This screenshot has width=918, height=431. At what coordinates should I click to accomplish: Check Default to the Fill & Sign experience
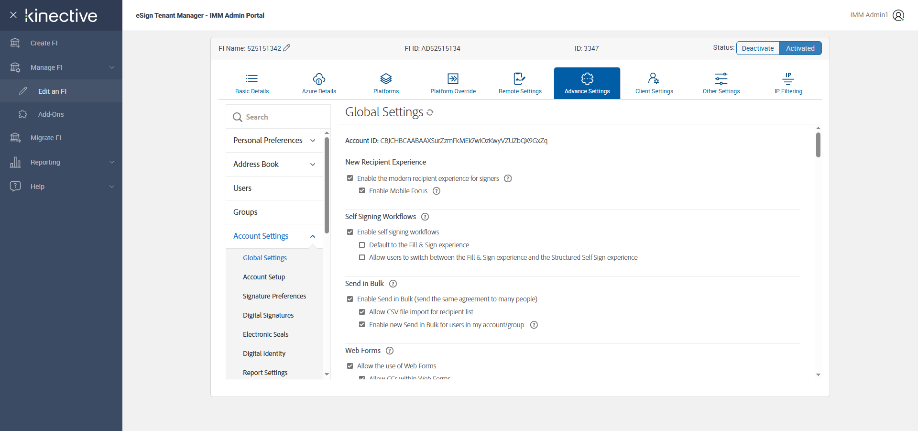point(362,245)
